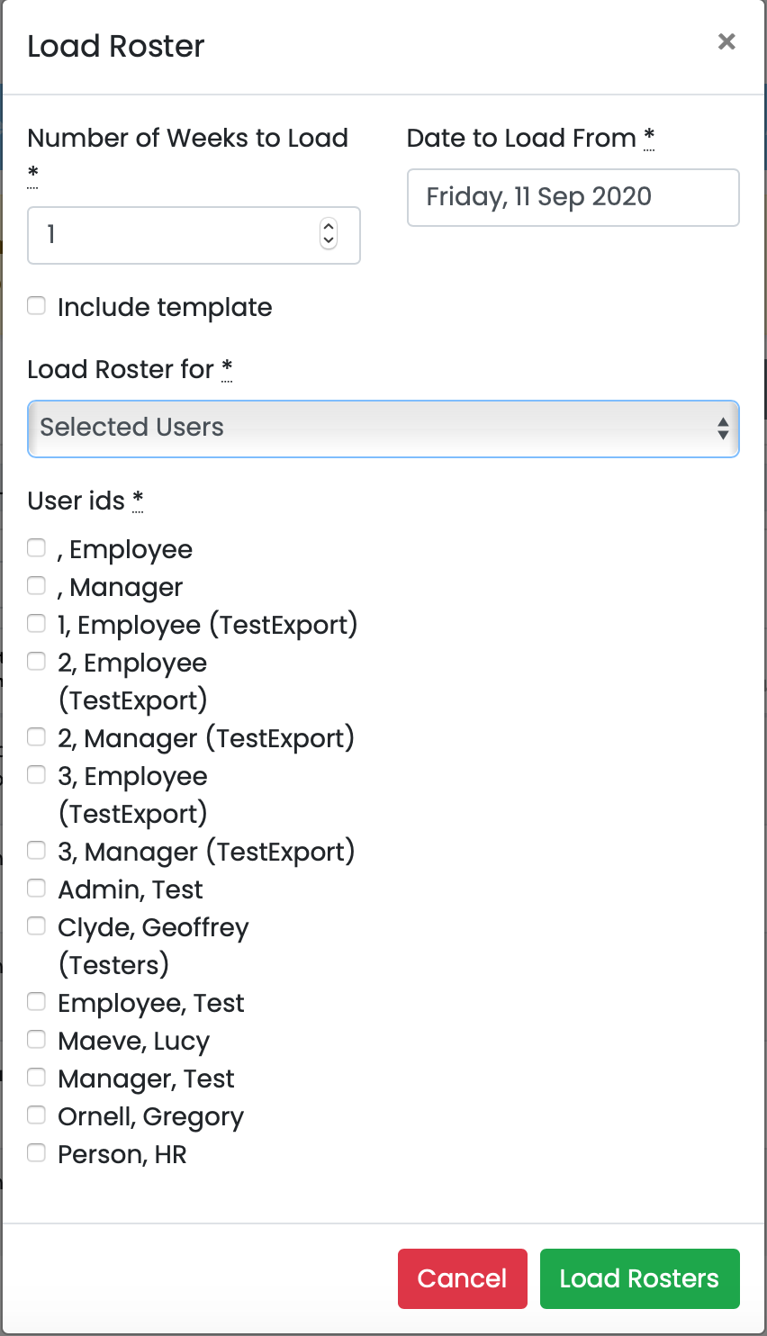Select user 2, Employee (TestExport)
Image resolution: width=767 pixels, height=1336 pixels.
37,661
